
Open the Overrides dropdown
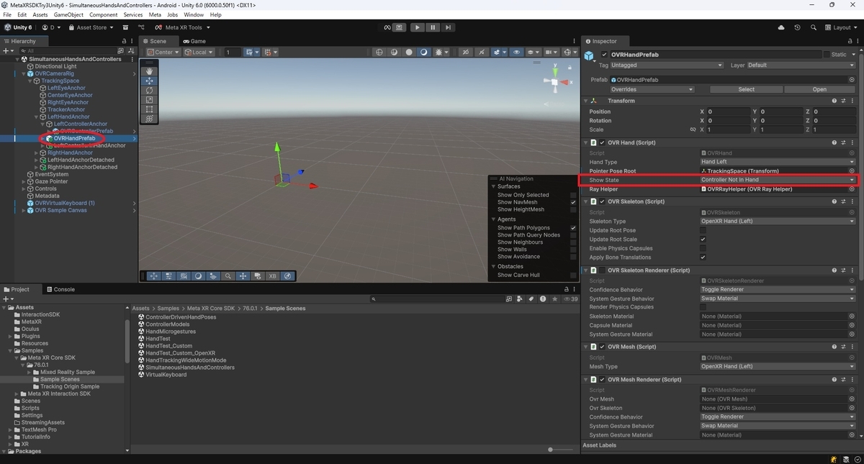(x=652, y=89)
